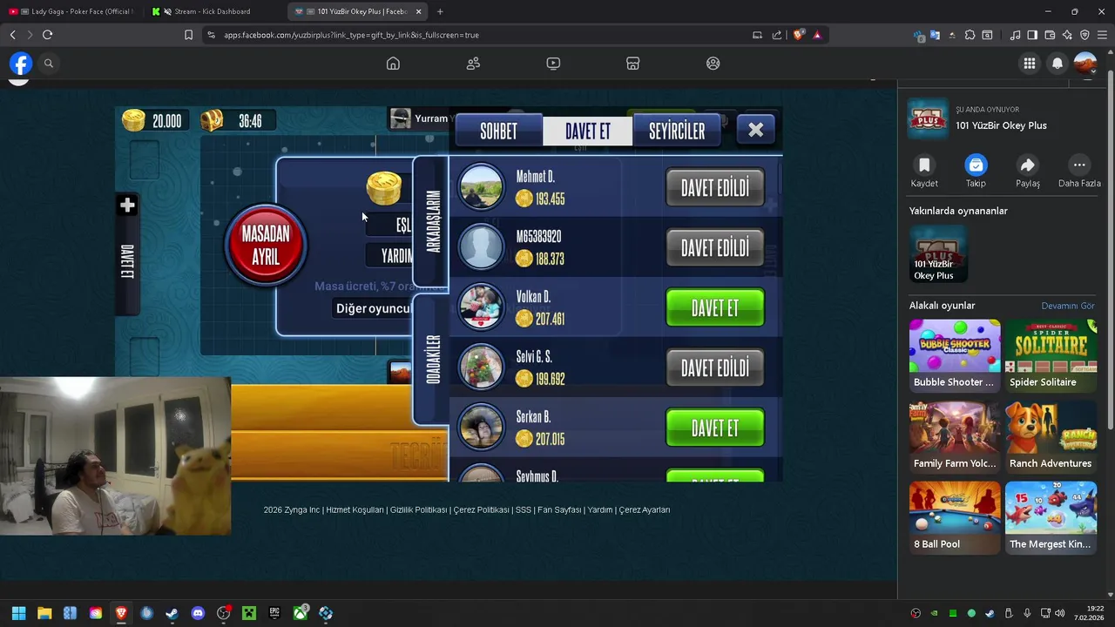1115x627 pixels.
Task: Open Epic Games launcher from taskbar
Action: pos(274,613)
